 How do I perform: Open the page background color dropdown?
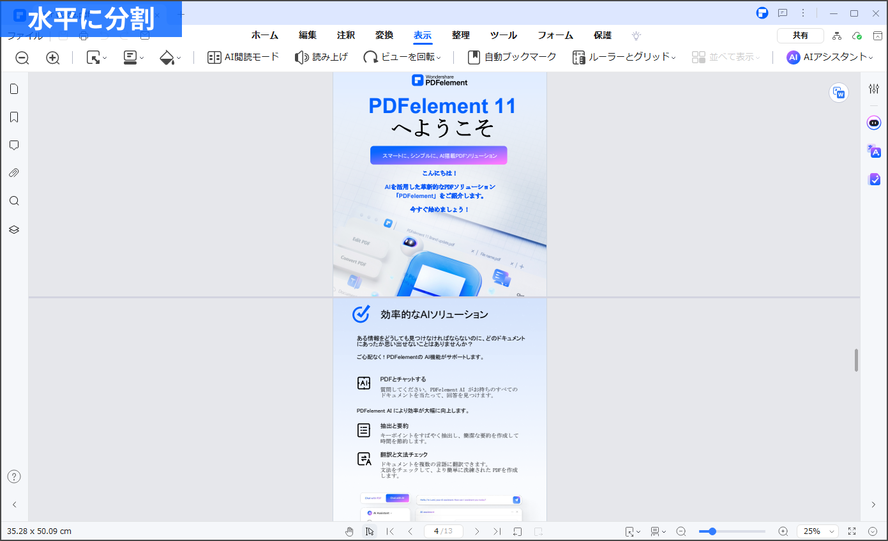pyautogui.click(x=170, y=57)
